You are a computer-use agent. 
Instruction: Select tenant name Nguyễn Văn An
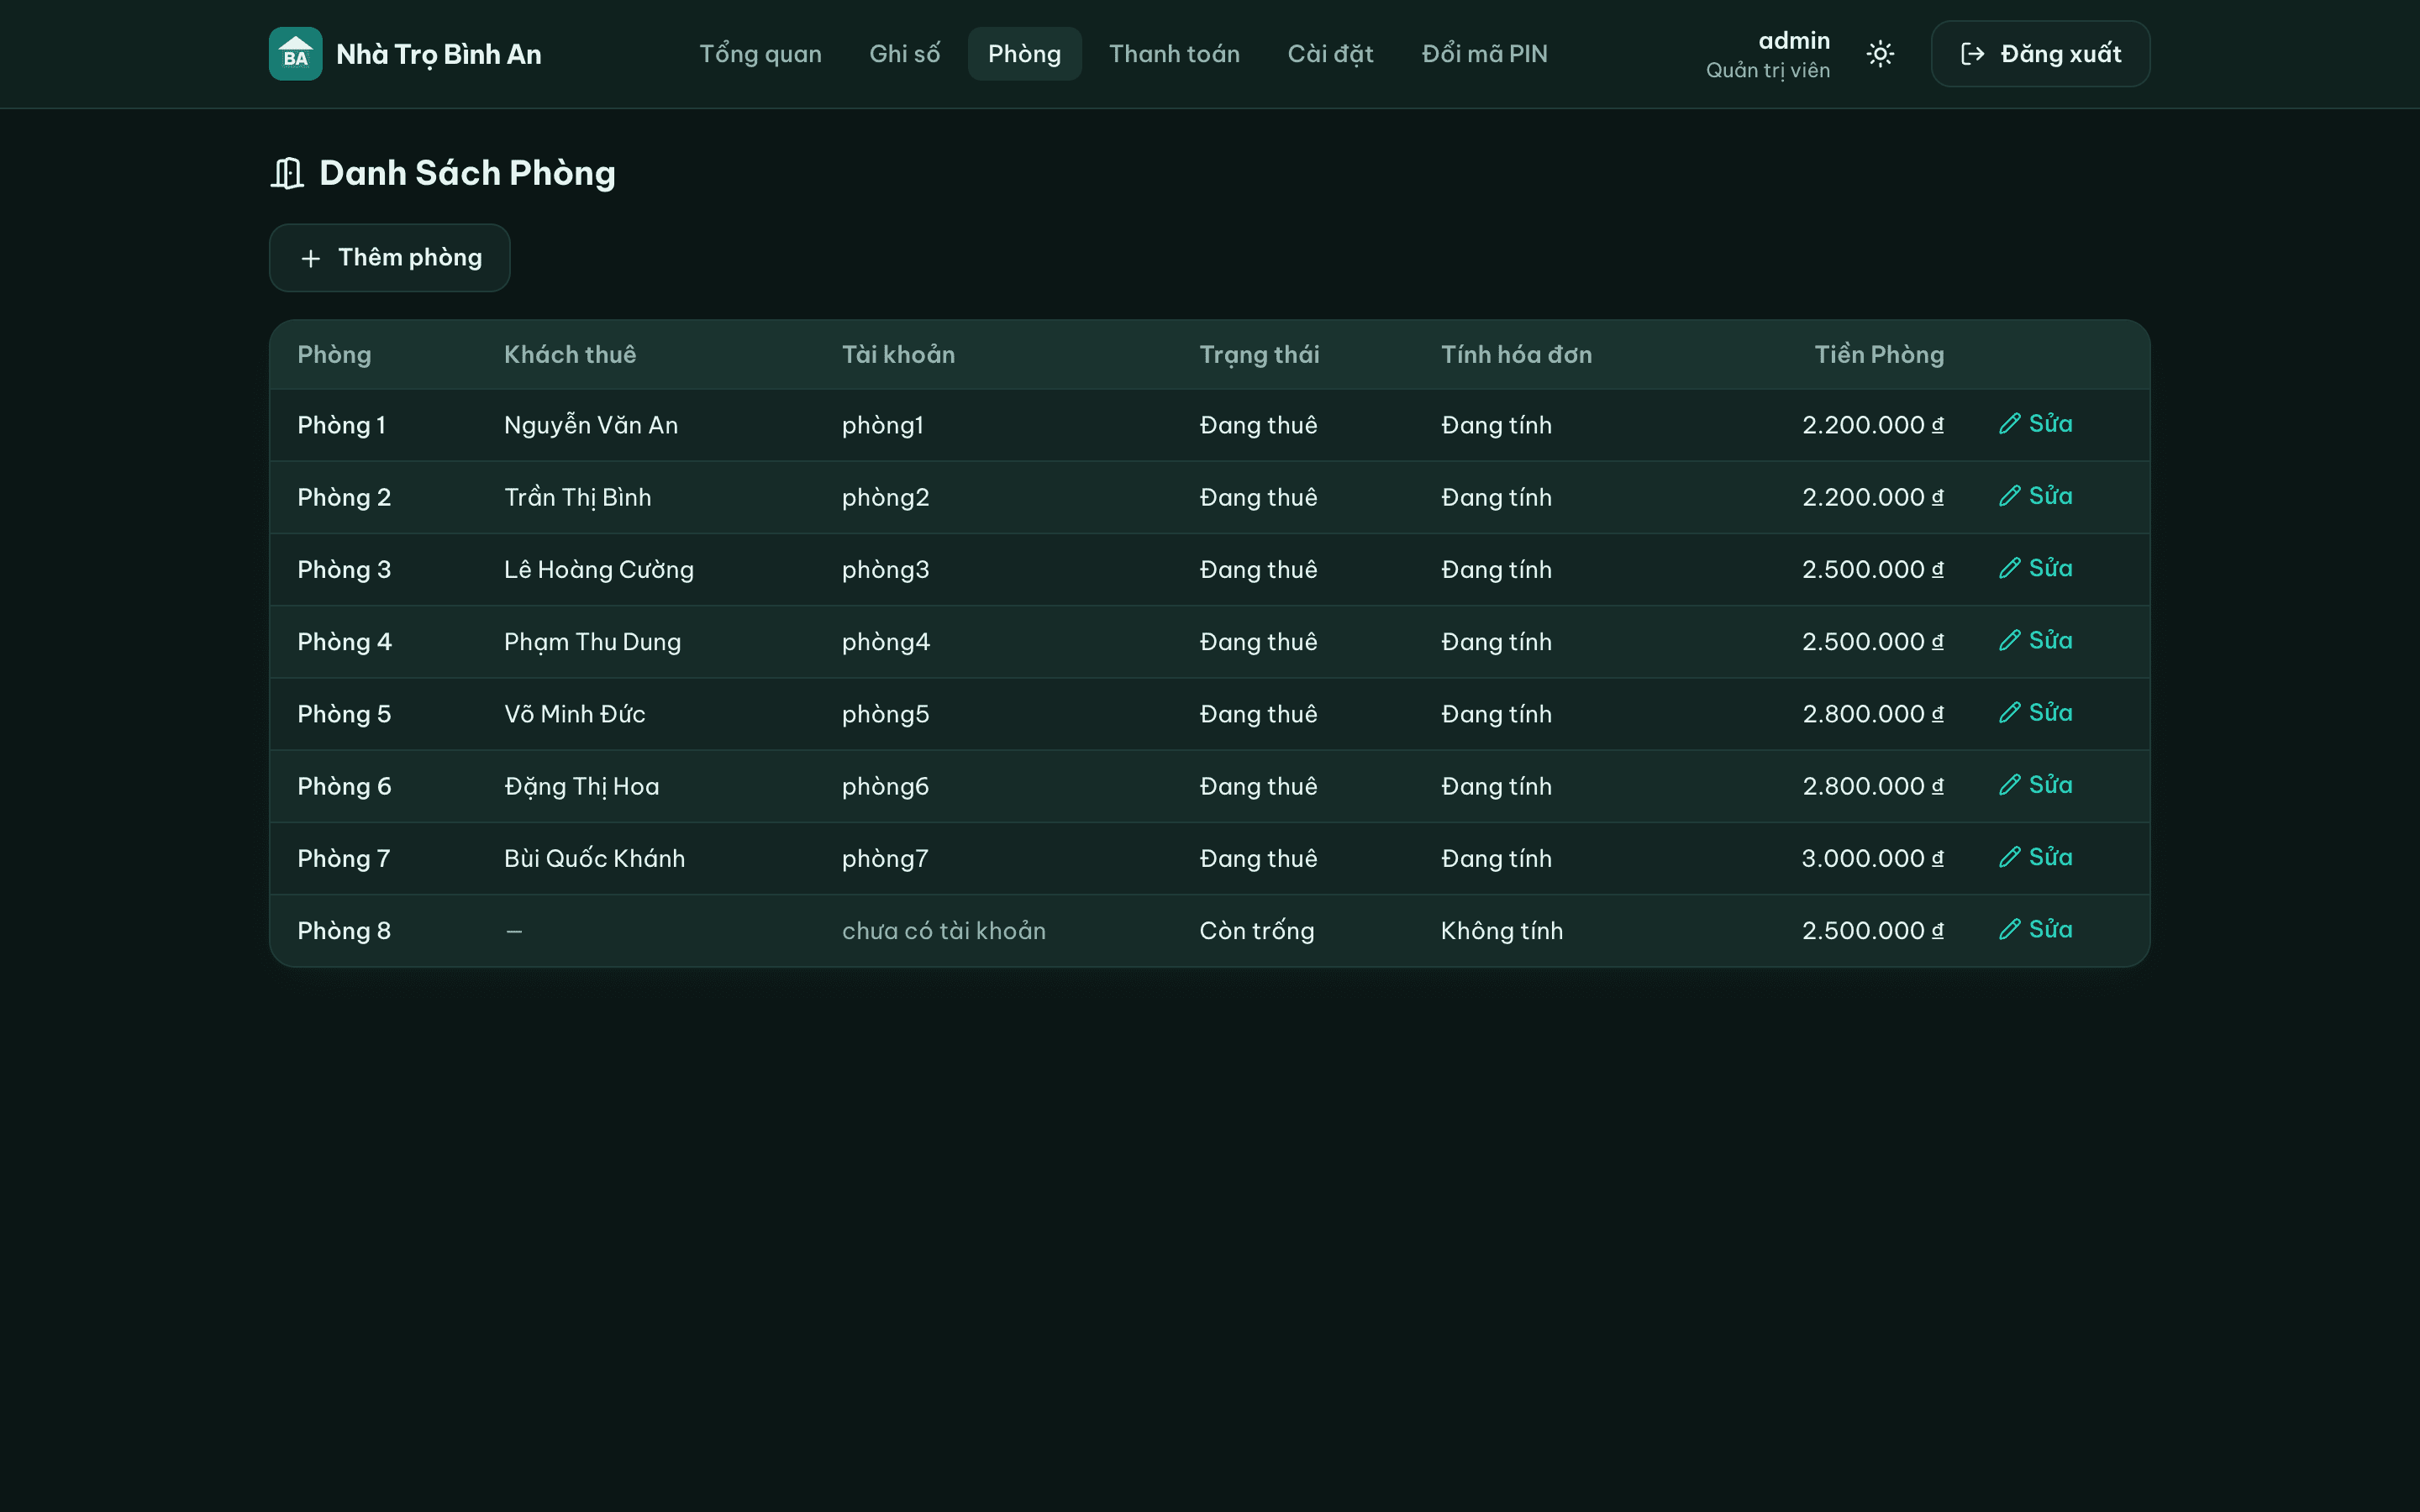pos(591,425)
